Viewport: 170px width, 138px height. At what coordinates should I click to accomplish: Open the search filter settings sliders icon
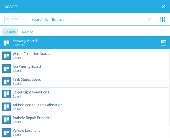(162, 19)
